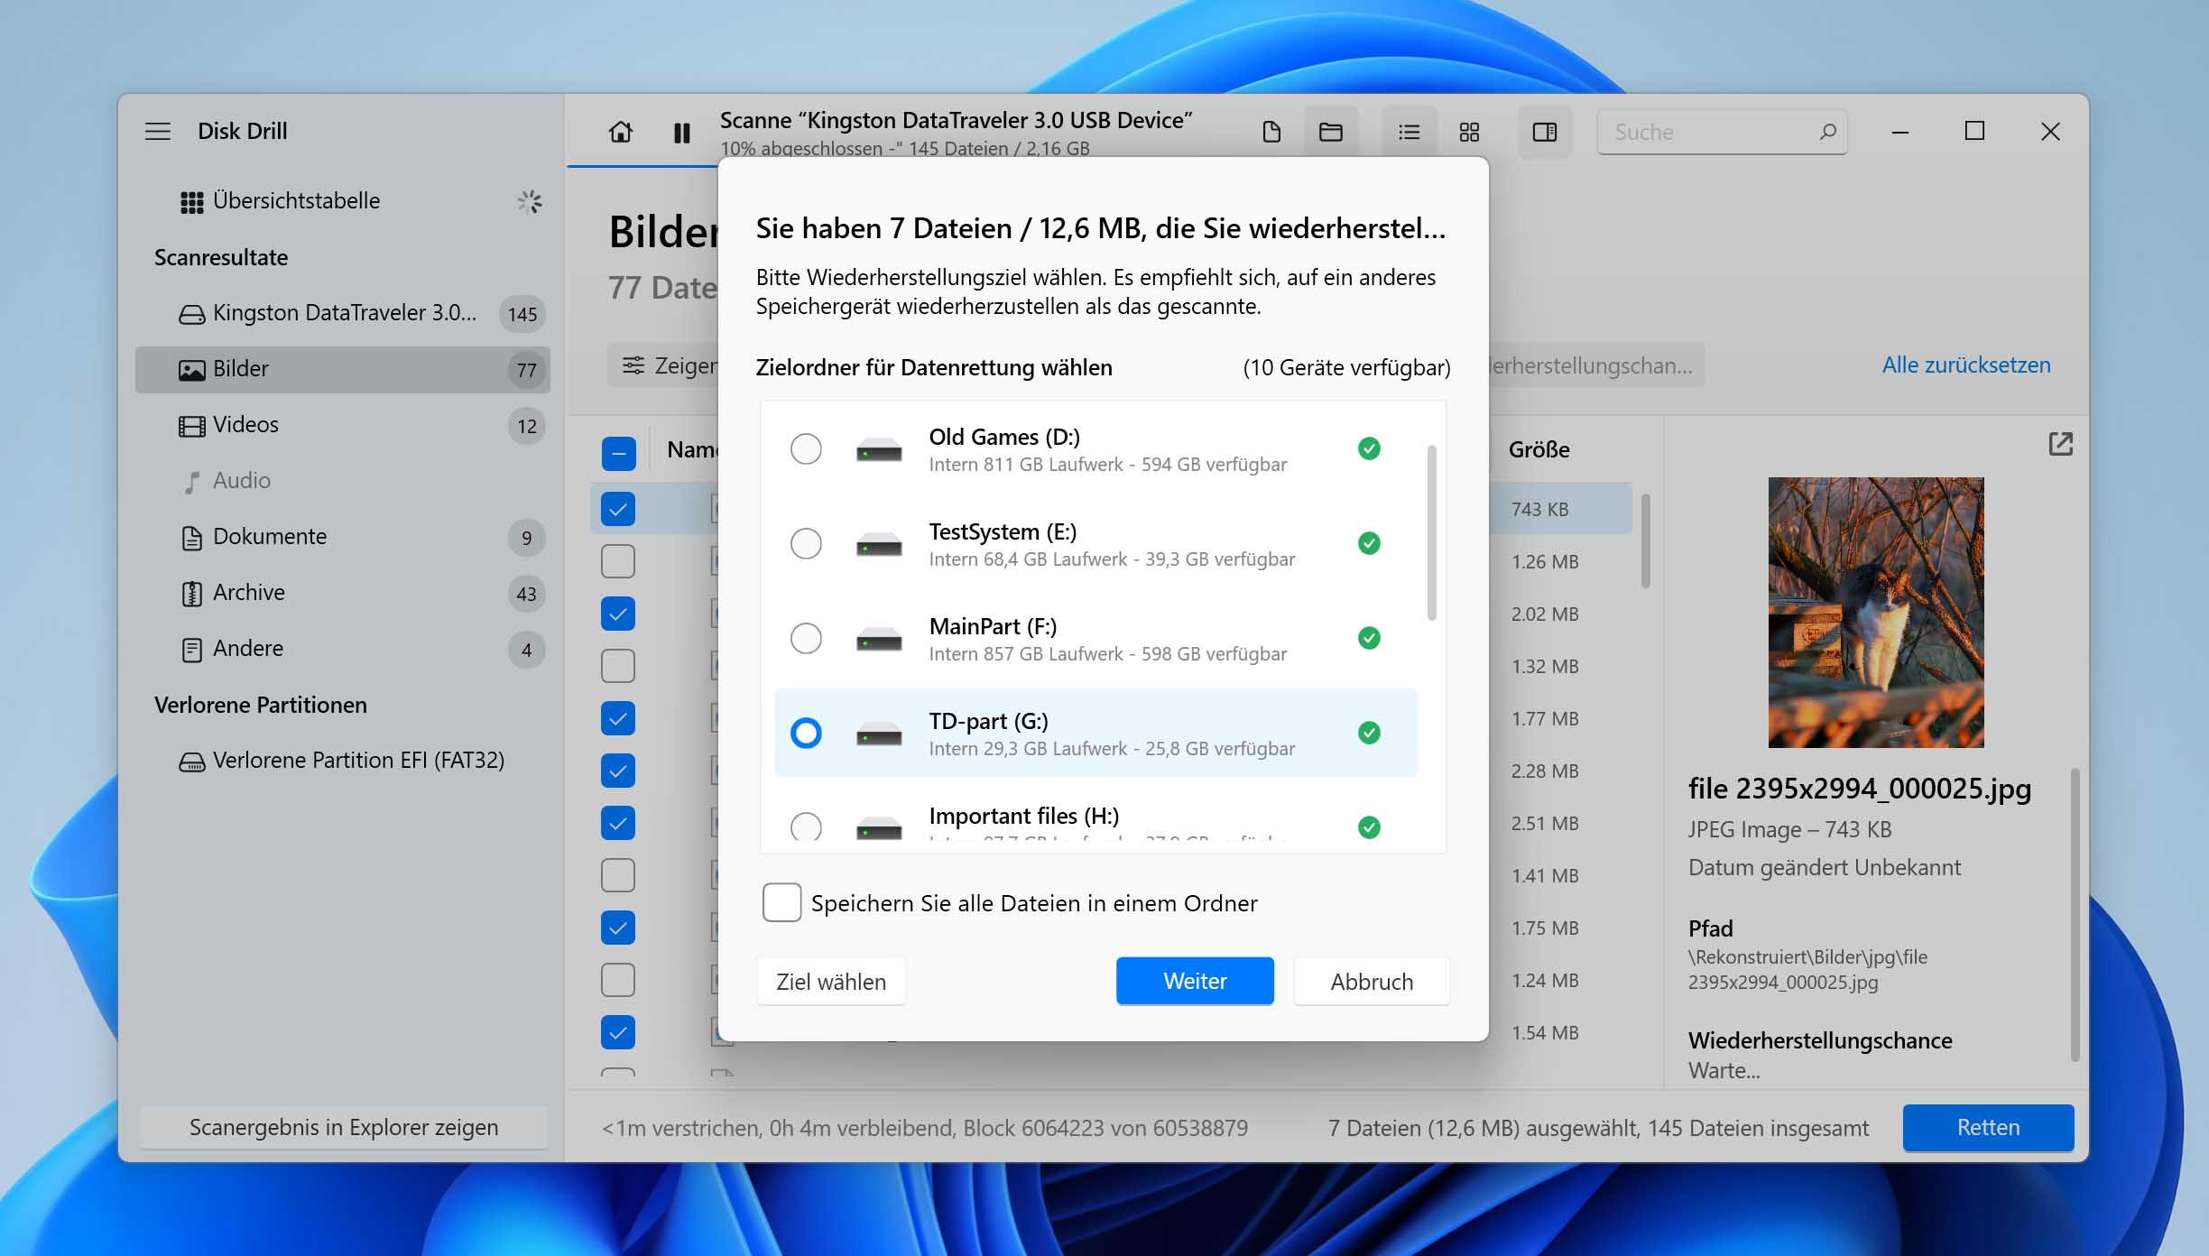Select TD-part (G:) radio button

(x=806, y=733)
